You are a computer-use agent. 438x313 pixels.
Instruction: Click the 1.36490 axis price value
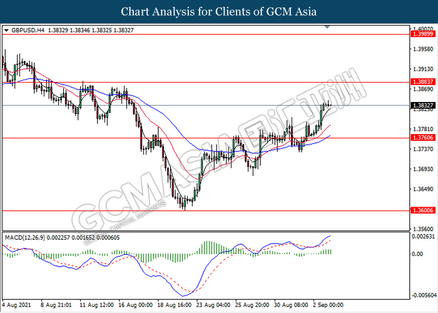(x=423, y=189)
